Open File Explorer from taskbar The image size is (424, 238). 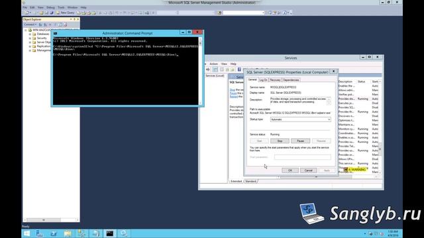68,233
